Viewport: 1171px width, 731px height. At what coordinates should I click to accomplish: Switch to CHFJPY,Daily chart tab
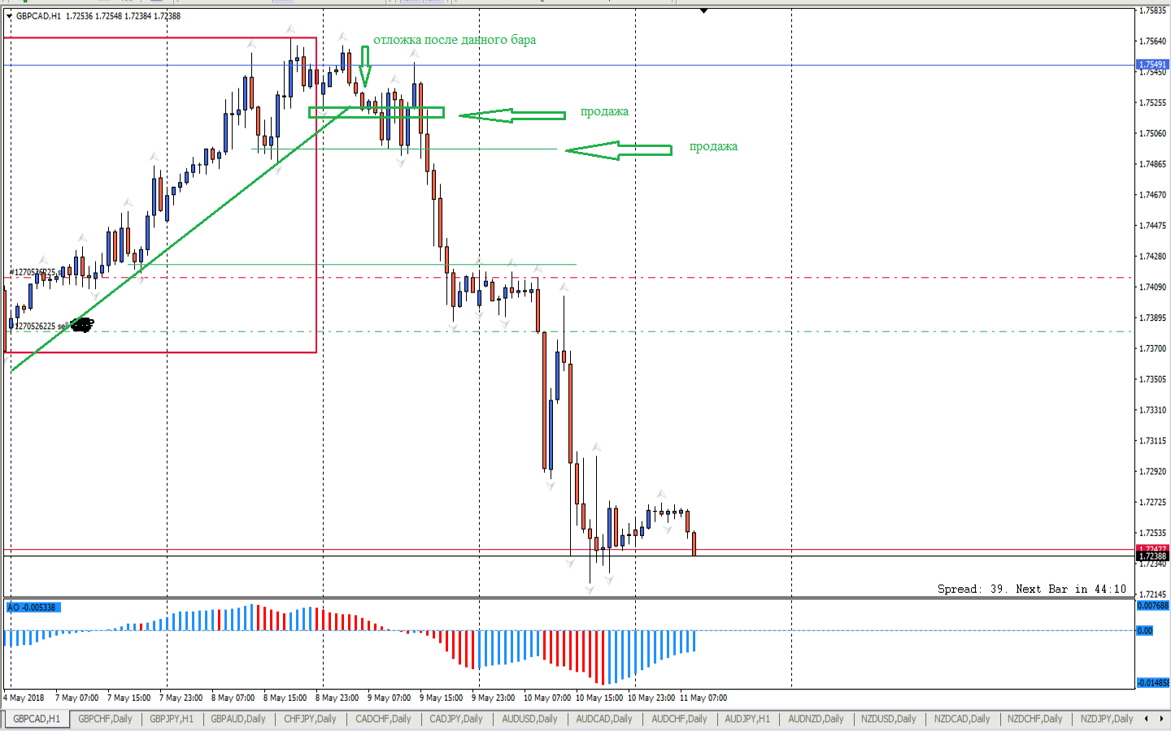pos(310,719)
